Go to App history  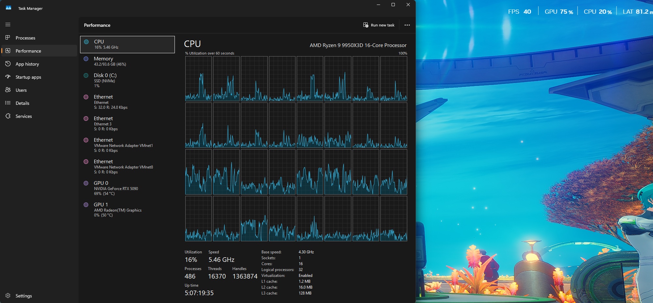click(x=39, y=64)
